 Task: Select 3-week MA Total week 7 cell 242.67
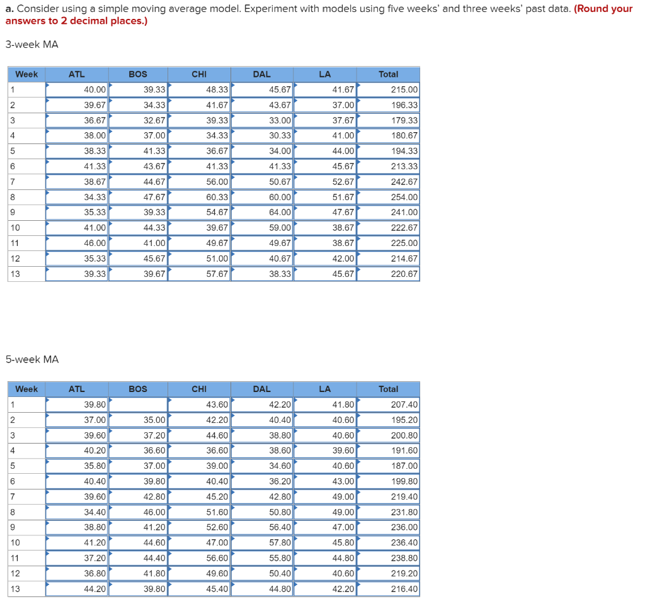tap(388, 182)
